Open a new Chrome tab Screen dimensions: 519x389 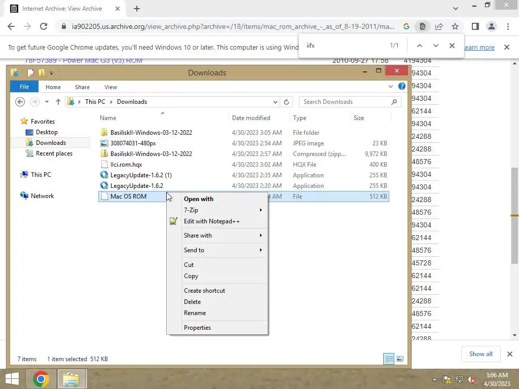point(137,9)
